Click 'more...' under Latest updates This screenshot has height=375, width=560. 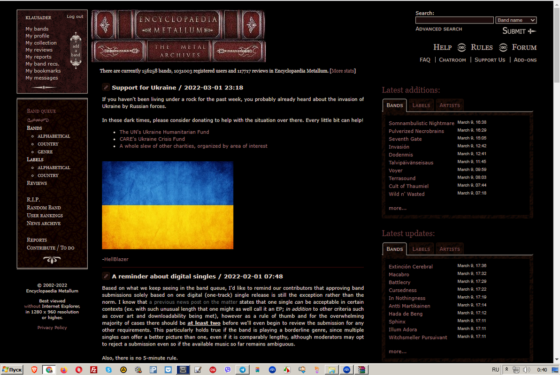[x=398, y=352]
